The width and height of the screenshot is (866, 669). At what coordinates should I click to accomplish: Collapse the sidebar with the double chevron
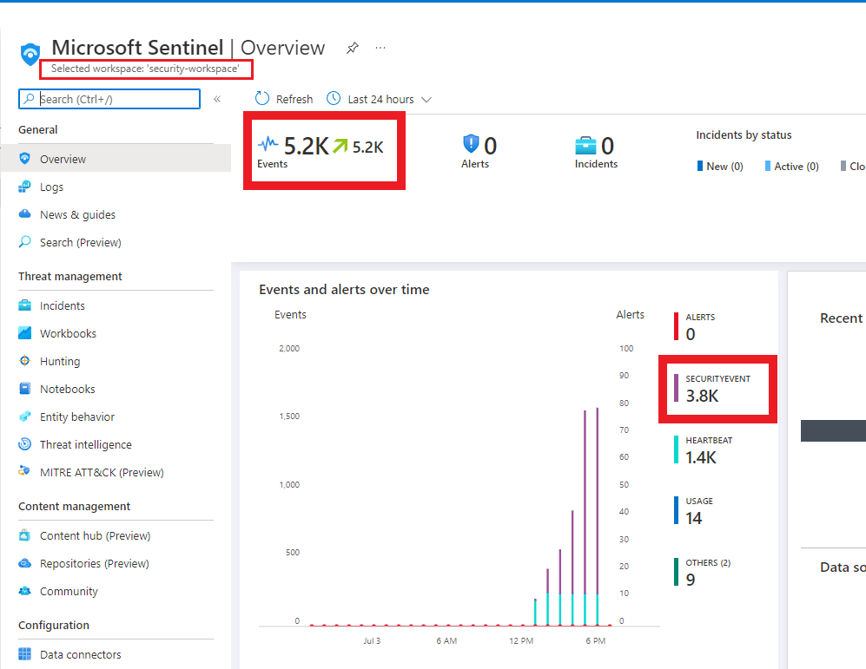click(x=217, y=99)
